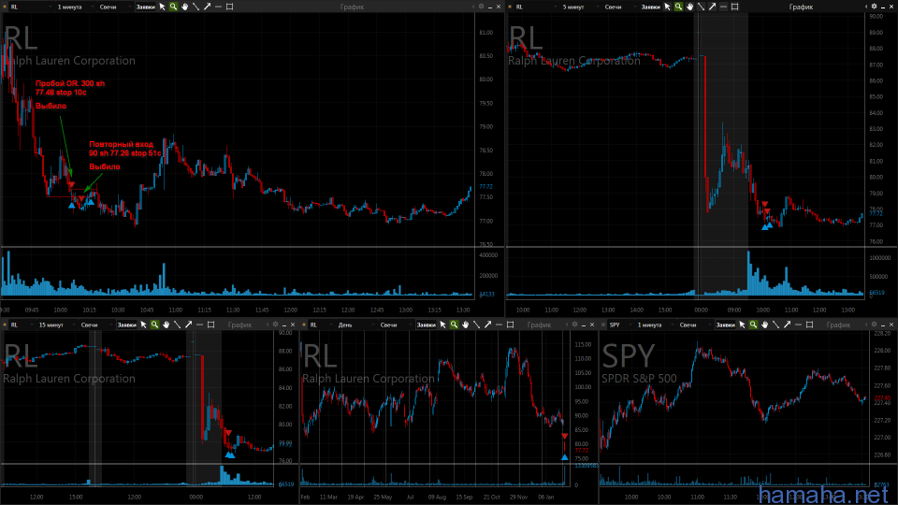Toggle Заявки in the 5-minute RL chart

651,7
